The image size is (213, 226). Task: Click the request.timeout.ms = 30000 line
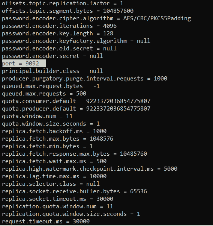coord(46,221)
